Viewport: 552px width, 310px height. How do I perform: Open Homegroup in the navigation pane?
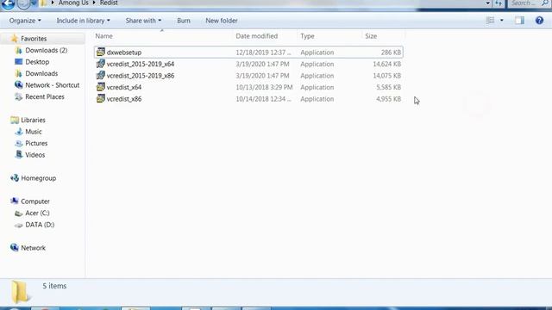pyautogui.click(x=38, y=178)
